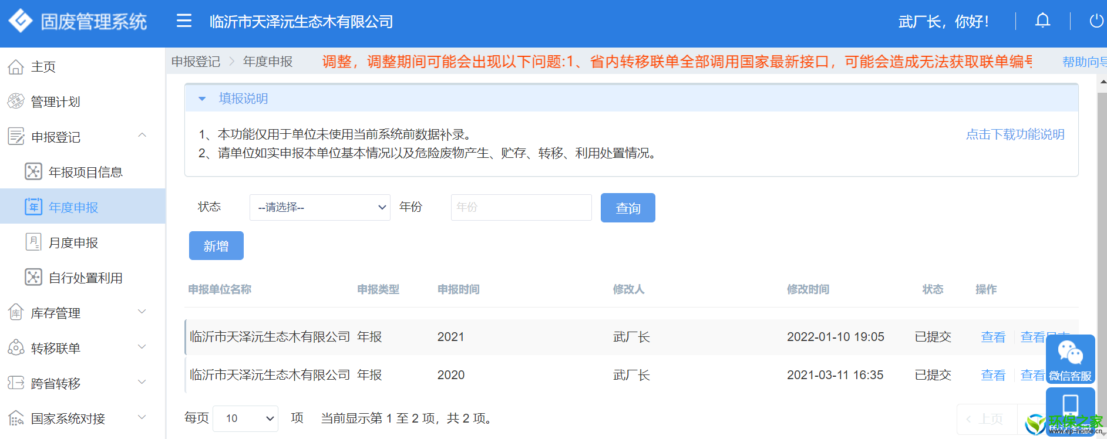1107x439 pixels.
Task: Click 点击下载功能说明 link
Action: point(1015,134)
